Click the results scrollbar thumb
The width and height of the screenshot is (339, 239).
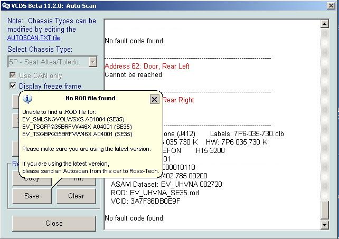click(x=324, y=209)
